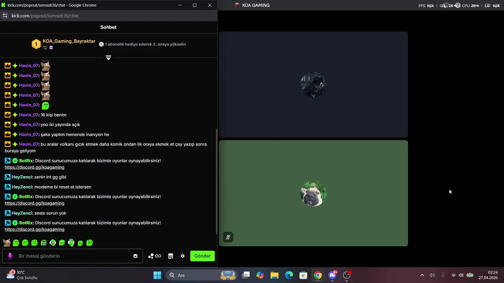View site information icon in address bar
The image size is (504, 283).
(x=5, y=16)
